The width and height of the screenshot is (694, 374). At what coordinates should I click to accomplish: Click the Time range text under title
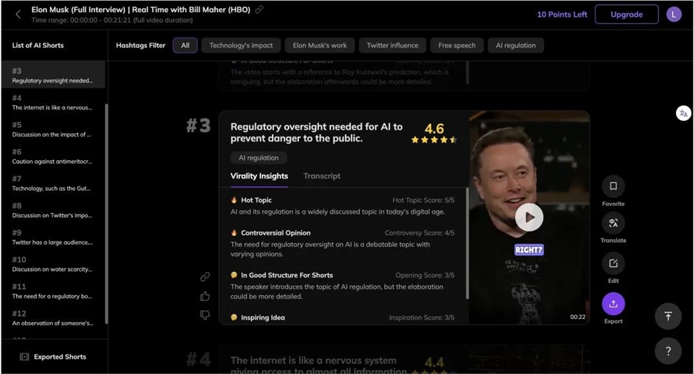pyautogui.click(x=112, y=20)
